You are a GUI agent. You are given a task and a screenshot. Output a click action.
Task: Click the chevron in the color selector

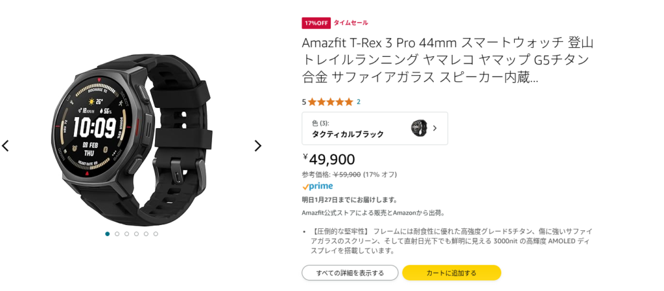[434, 128]
